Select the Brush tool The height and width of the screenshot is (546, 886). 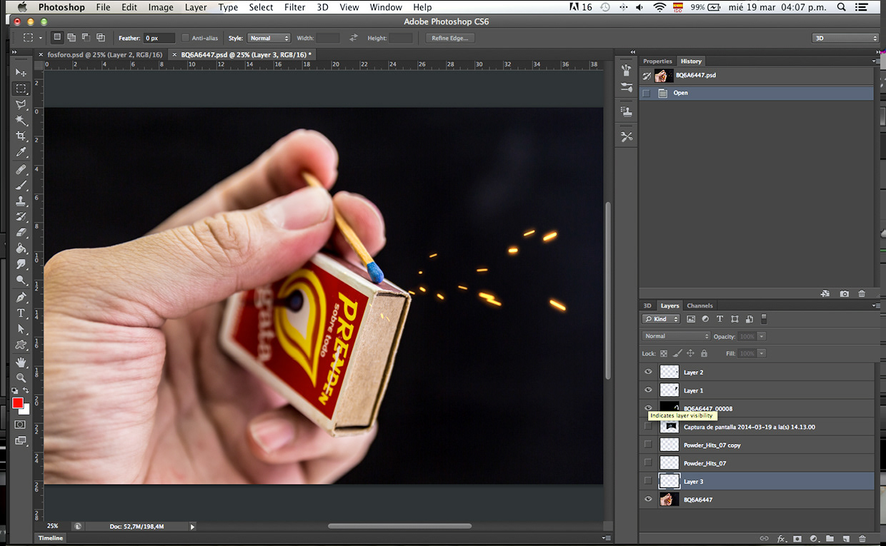21,186
